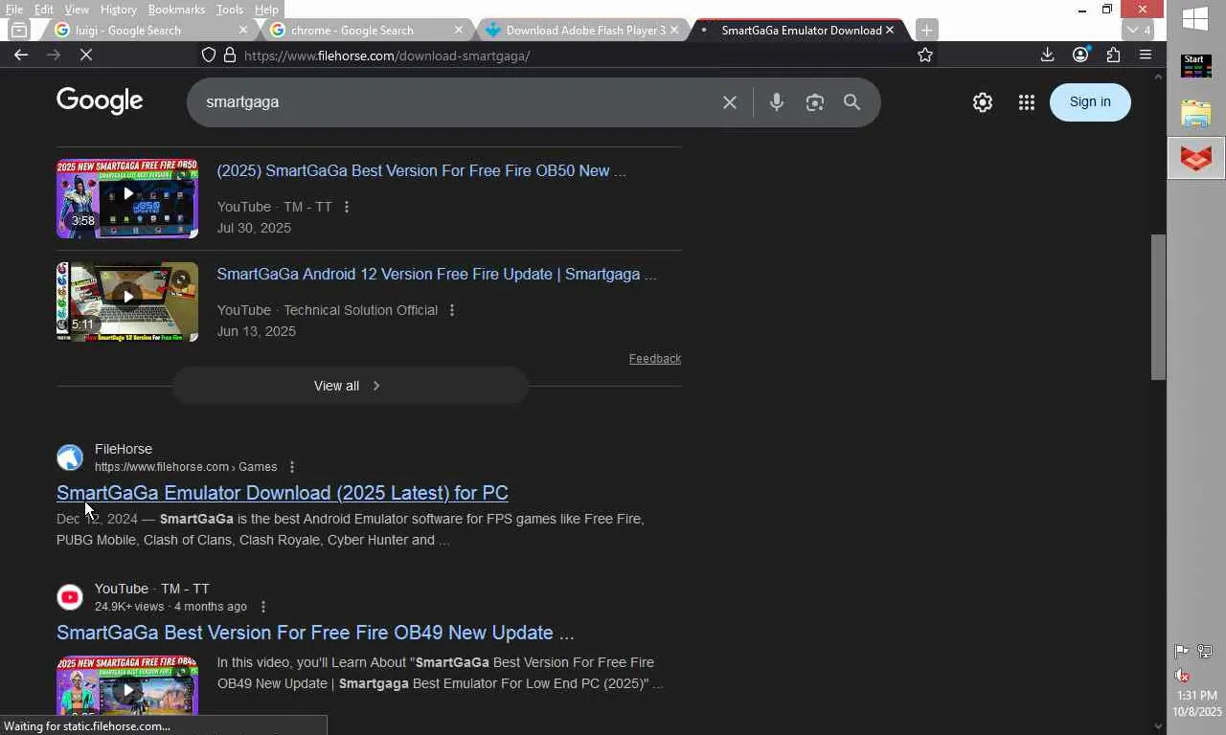Image resolution: width=1226 pixels, height=735 pixels.
Task: Open 'SmartGaGa Best Version For Free Fire OB49' link
Action: pos(315,633)
